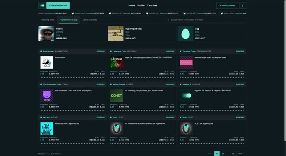Click MOTION ticker label under motion
Screen dimensions: 286x156
click(59, 32)
